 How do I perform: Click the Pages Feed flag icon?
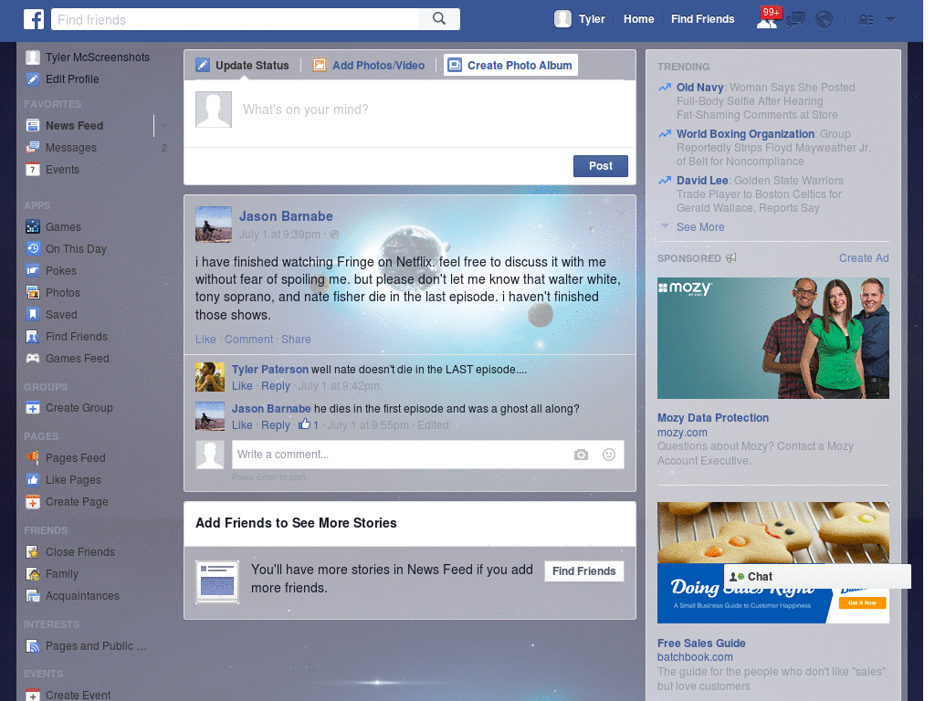pos(33,458)
